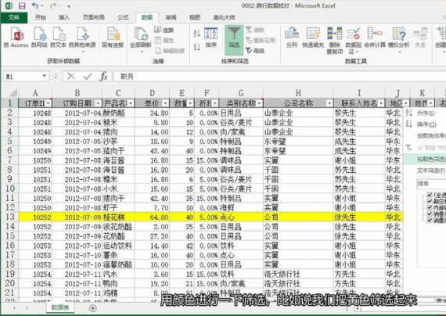Viewport: 446px width, 316px height.
Task: Sort descending with ribbon Z-A icon
Action: tap(197, 47)
